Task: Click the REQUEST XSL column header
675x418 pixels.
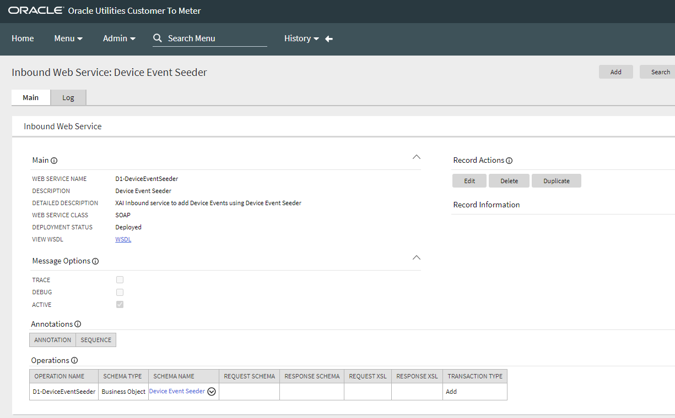Action: (x=368, y=376)
